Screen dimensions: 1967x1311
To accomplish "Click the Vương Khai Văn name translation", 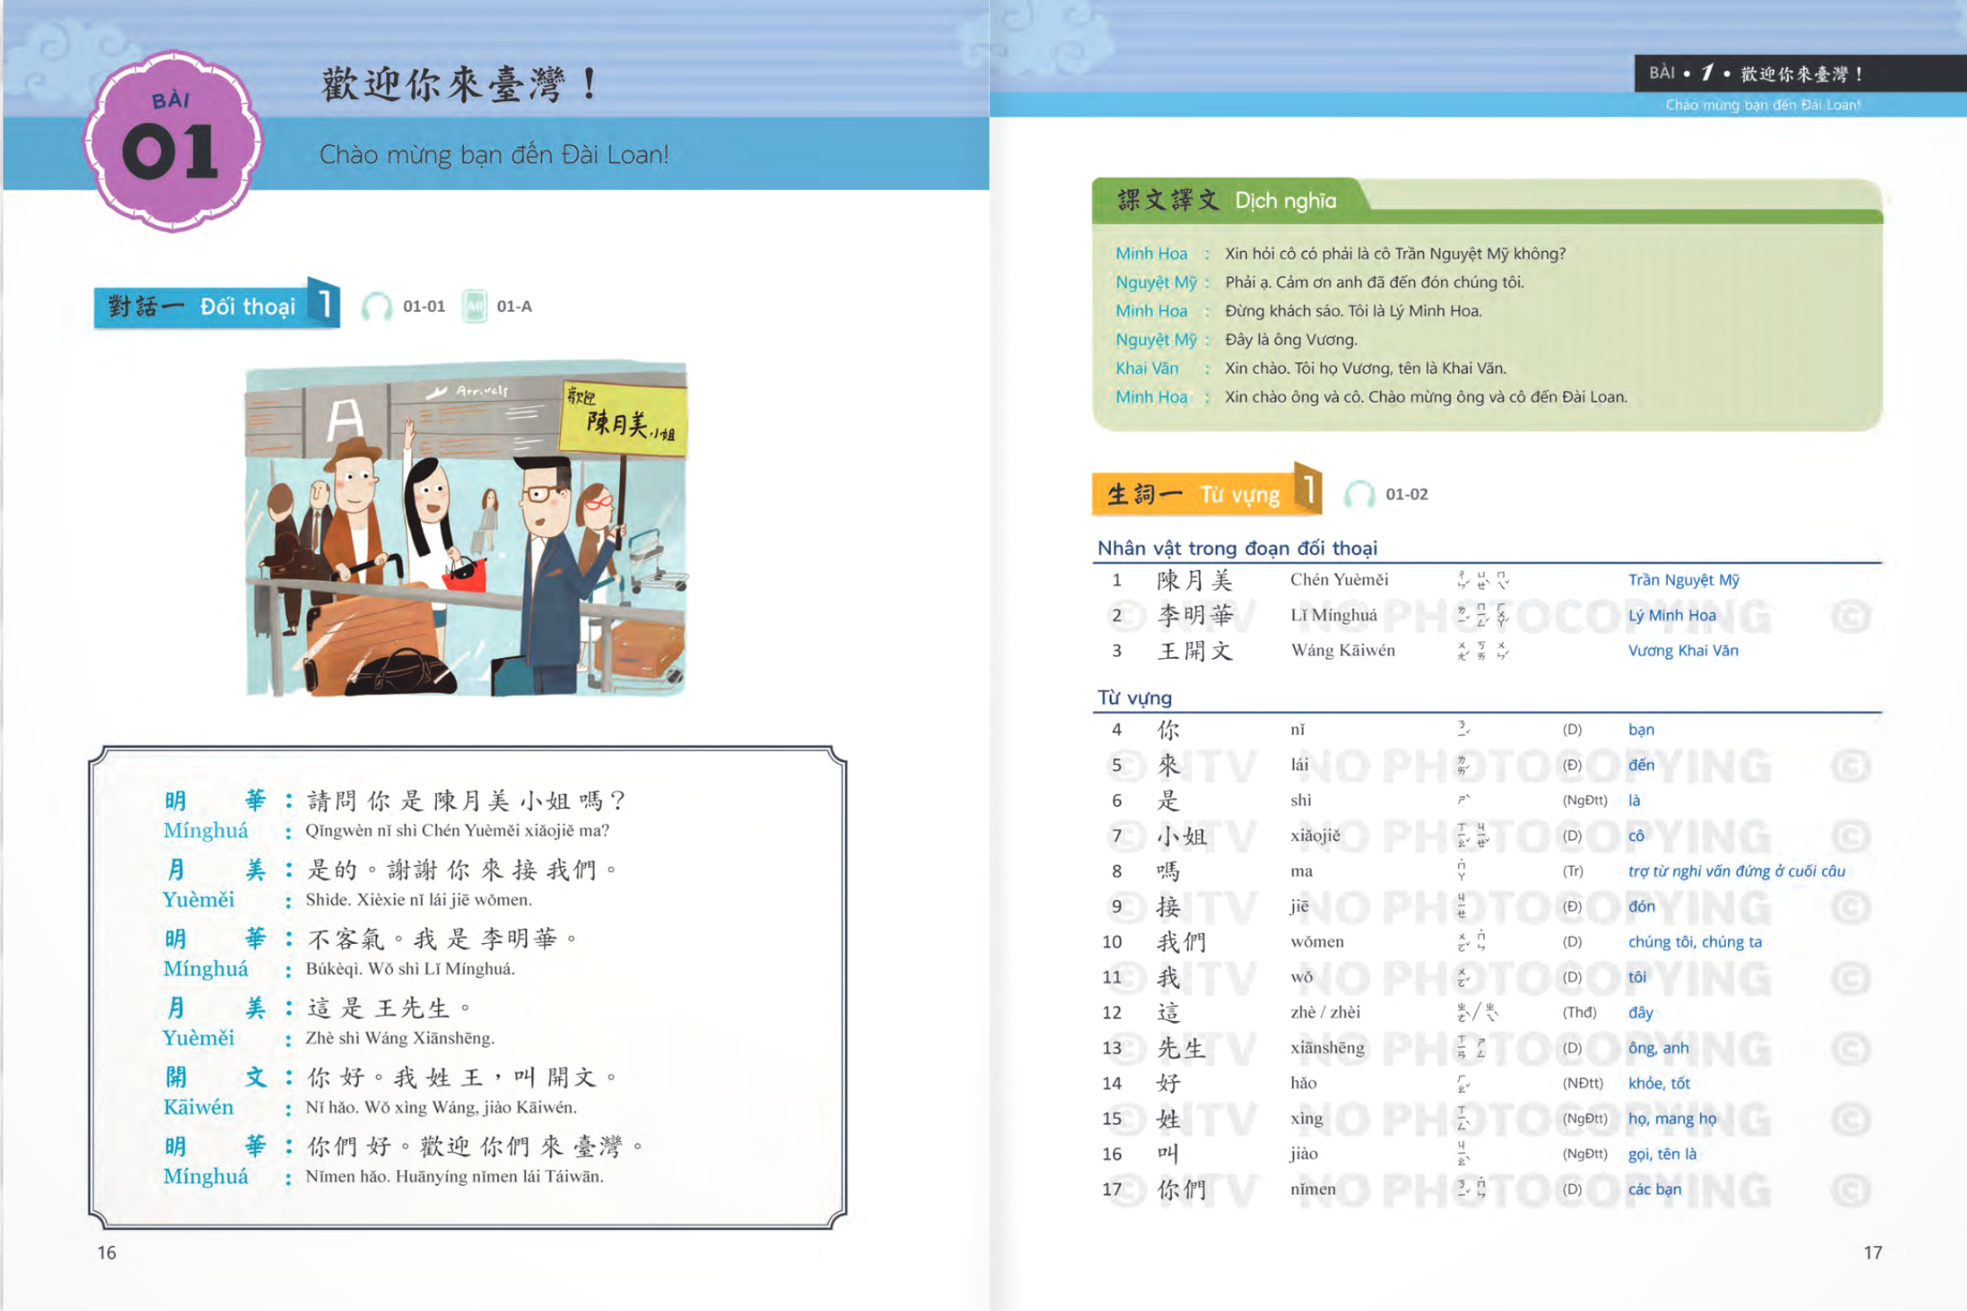I will tap(1683, 651).
